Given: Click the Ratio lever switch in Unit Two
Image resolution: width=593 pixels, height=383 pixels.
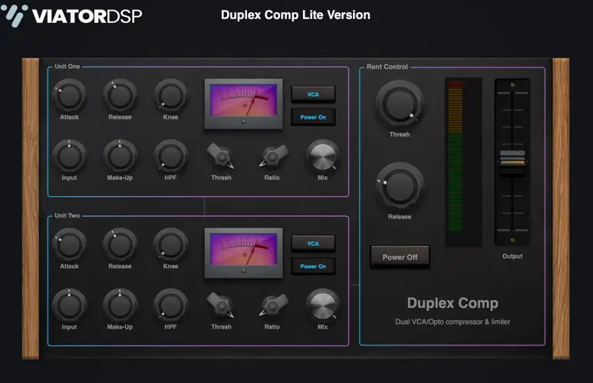Looking at the screenshot, I should [x=272, y=306].
